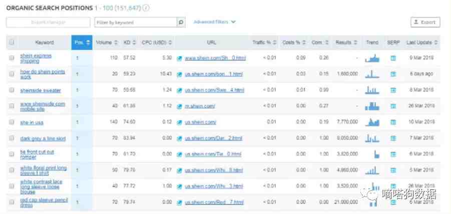Open trend chart for she in usa

(x=372, y=122)
